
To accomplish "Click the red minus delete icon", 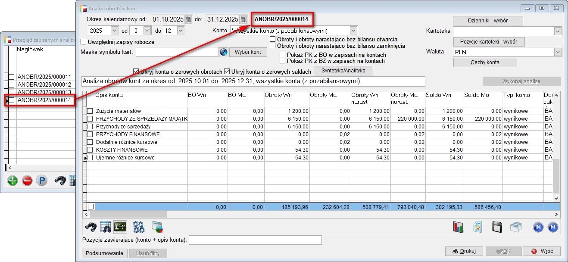I will (x=27, y=181).
